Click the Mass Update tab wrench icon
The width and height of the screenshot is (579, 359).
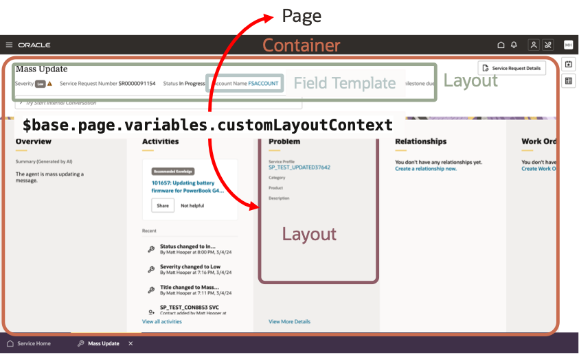[x=81, y=343]
